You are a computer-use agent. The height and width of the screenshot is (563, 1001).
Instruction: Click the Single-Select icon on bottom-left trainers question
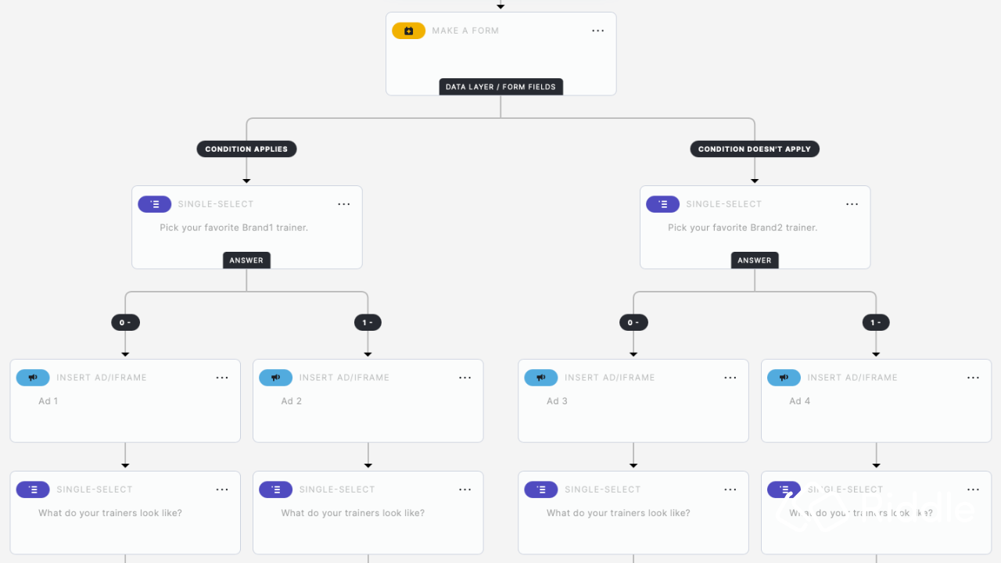point(32,489)
